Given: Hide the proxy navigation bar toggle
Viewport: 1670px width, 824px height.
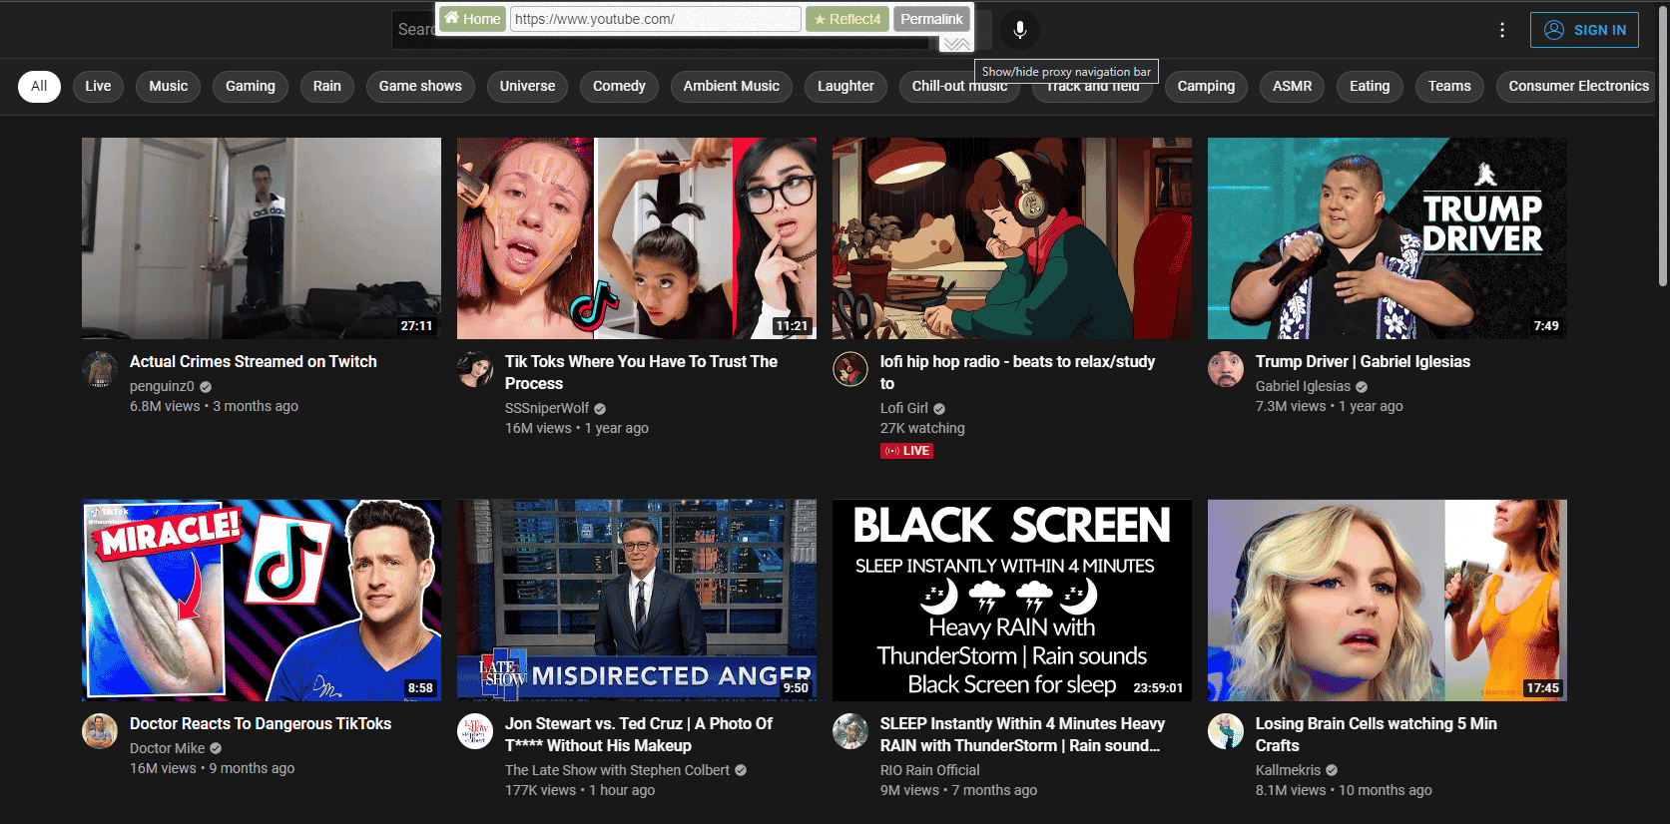Looking at the screenshot, I should 956,44.
